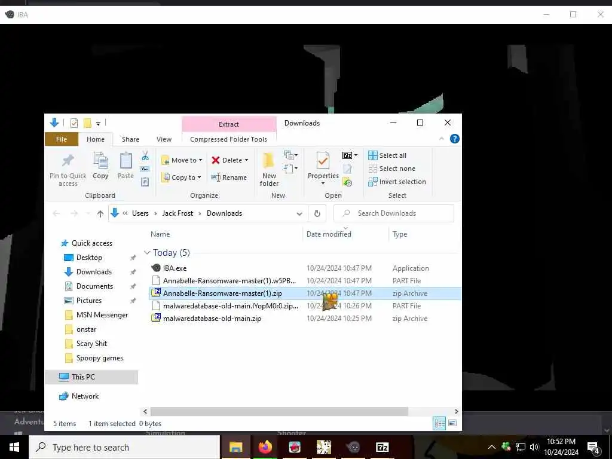
Task: Expand the Properties dropdown arrow
Action: tap(323, 183)
